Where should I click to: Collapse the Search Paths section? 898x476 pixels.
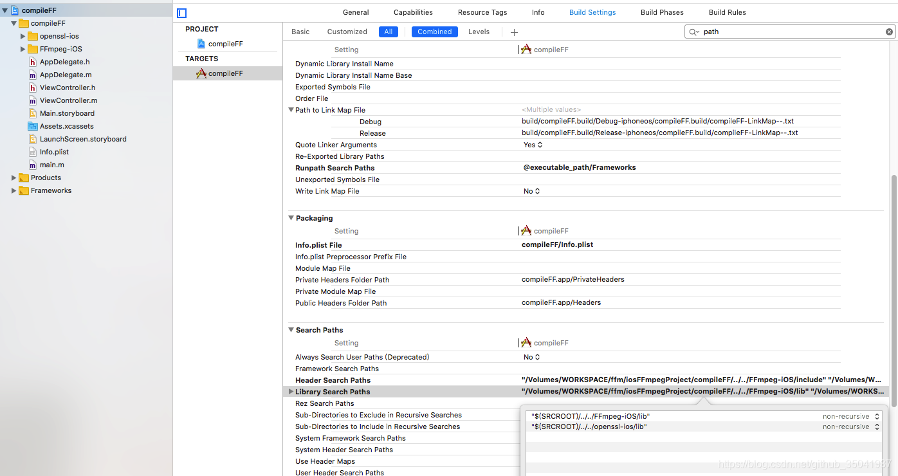pyautogui.click(x=291, y=330)
